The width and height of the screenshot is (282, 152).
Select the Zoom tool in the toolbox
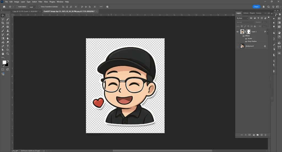[x=8, y=54]
